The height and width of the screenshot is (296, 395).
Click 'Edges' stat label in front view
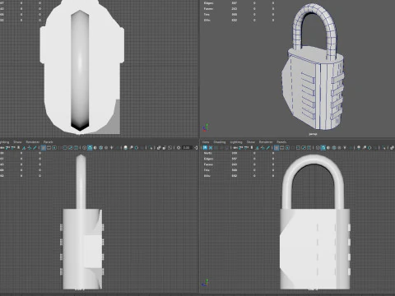point(208,159)
